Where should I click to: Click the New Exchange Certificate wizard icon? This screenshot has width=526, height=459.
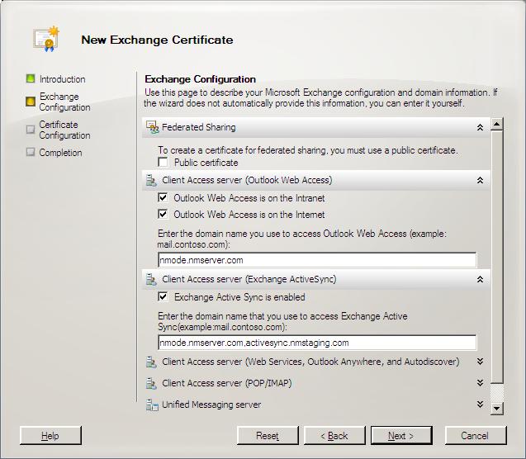pyautogui.click(x=46, y=39)
